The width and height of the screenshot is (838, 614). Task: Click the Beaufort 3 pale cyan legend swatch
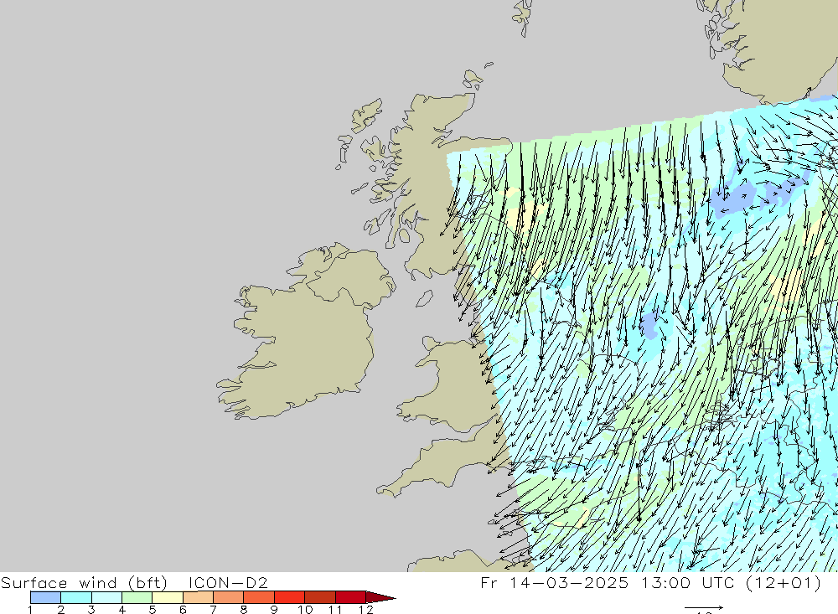click(106, 597)
